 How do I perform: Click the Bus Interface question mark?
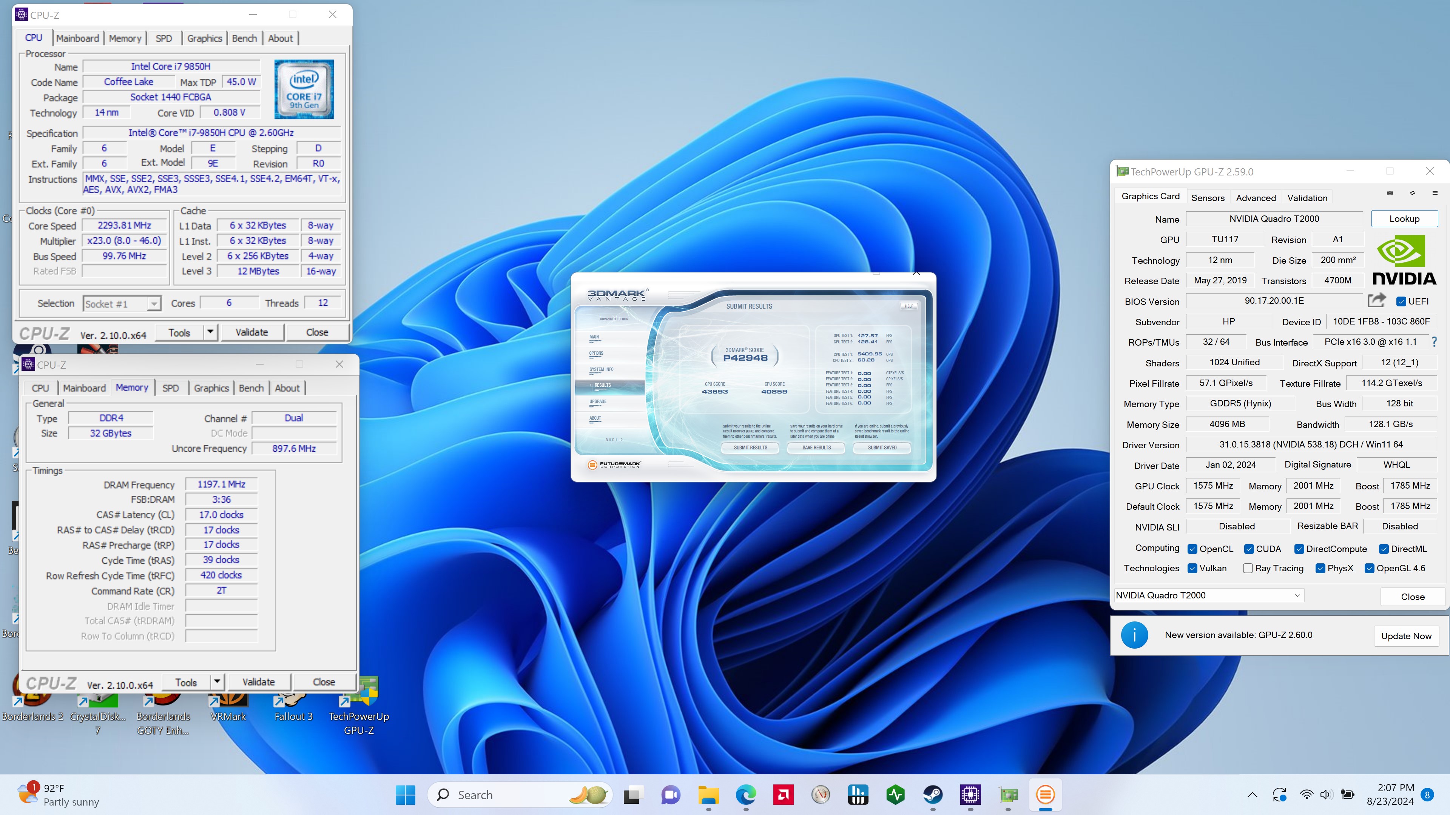[1434, 342]
